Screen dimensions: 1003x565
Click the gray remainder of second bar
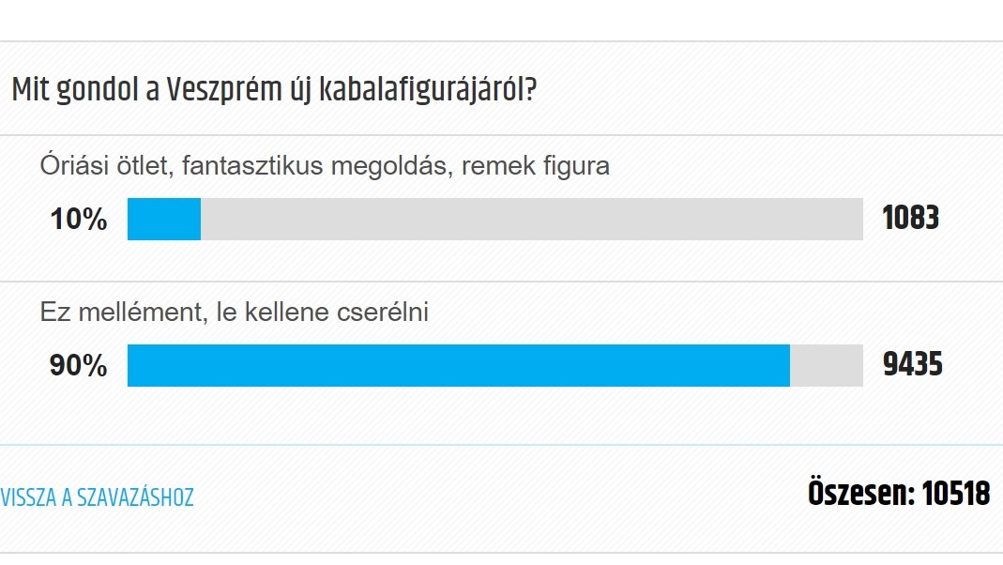pyautogui.click(x=827, y=365)
